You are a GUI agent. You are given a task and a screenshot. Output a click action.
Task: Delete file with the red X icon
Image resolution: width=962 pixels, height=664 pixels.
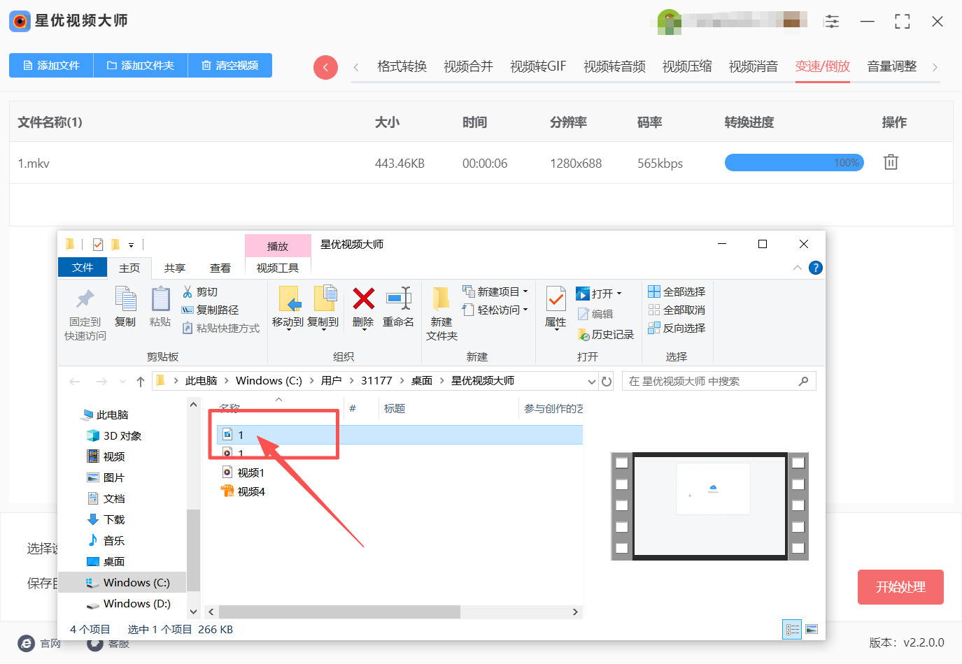click(x=363, y=299)
